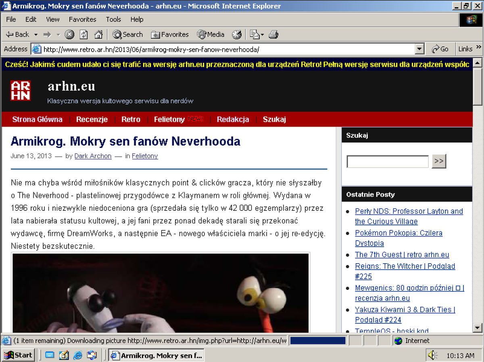This screenshot has height=362, width=484.
Task: Open Pokémon Pokopia: Czilera Dystopia link
Action: click(398, 238)
